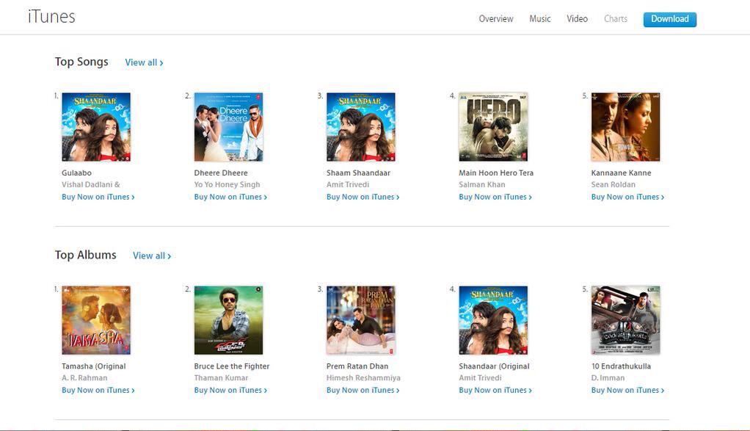This screenshot has width=750, height=431.
Task: Select artist text A. R. Rahman
Action: [84, 378]
